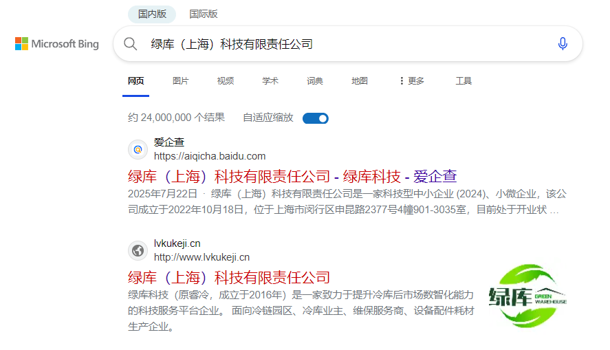Screen dimensions: 610x350
Task: Open the 词典 results tab
Action: 315,81
